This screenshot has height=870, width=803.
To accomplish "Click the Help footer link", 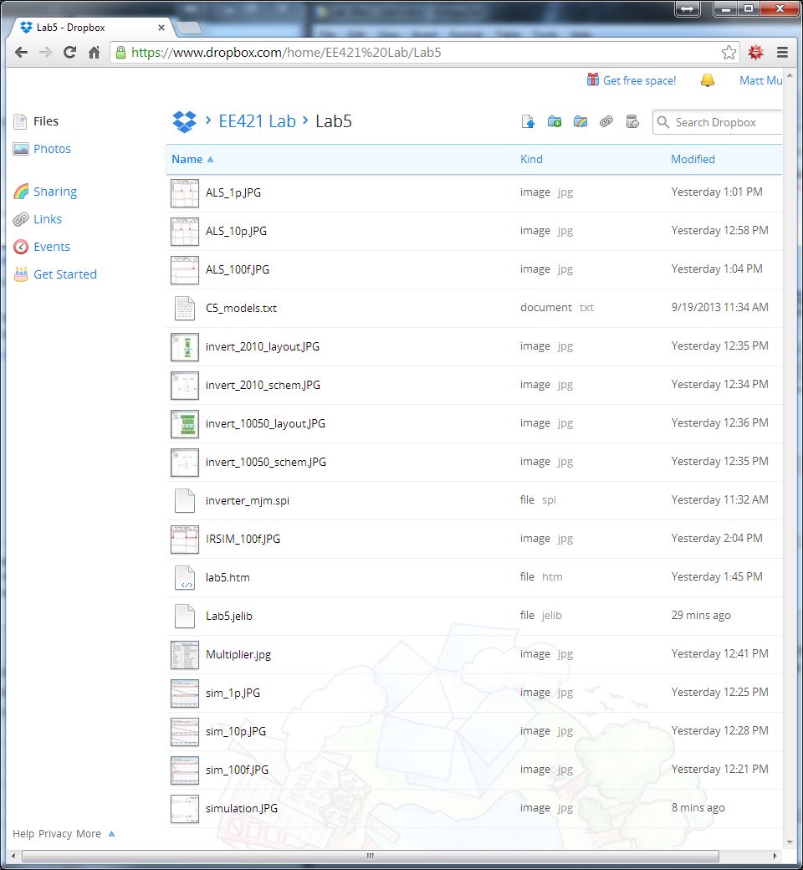I will click(x=23, y=834).
